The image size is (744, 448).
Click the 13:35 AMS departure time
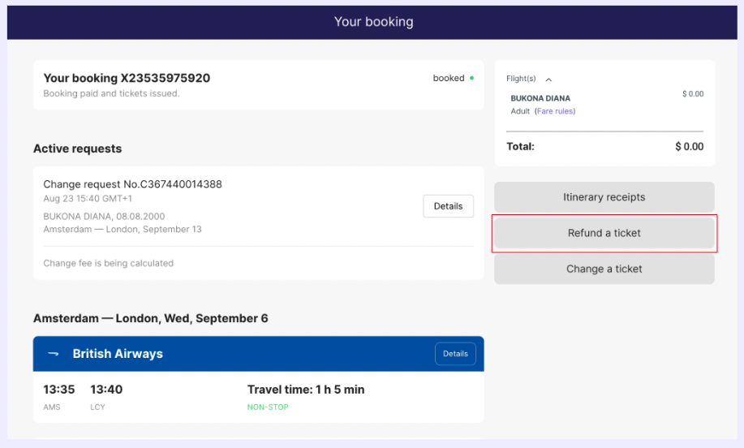click(58, 390)
